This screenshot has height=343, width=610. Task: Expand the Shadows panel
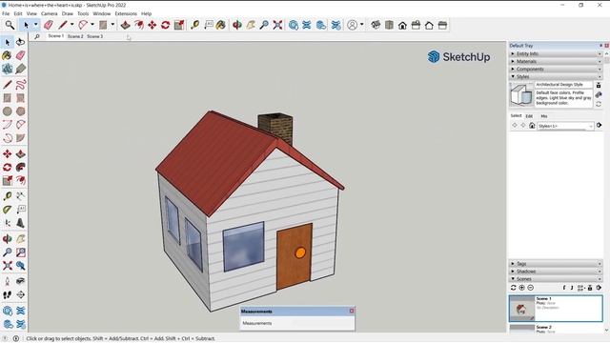(556, 272)
